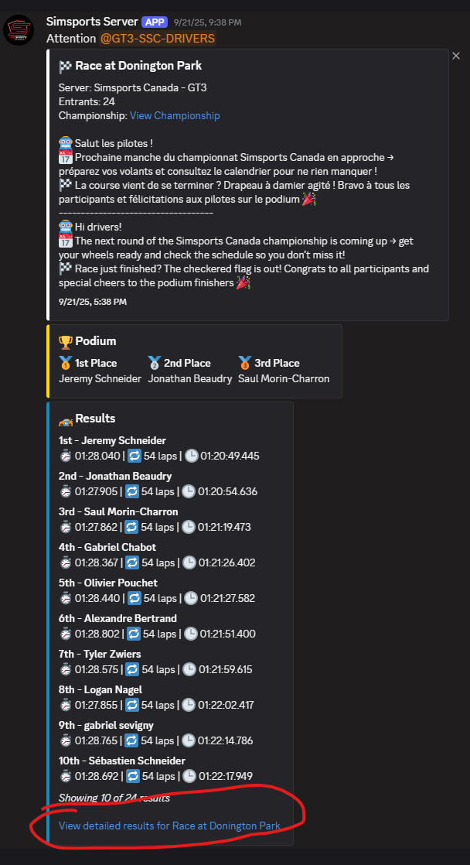Image resolution: width=470 pixels, height=865 pixels.
Task: Open View detailed results for Donington Park
Action: [169, 826]
